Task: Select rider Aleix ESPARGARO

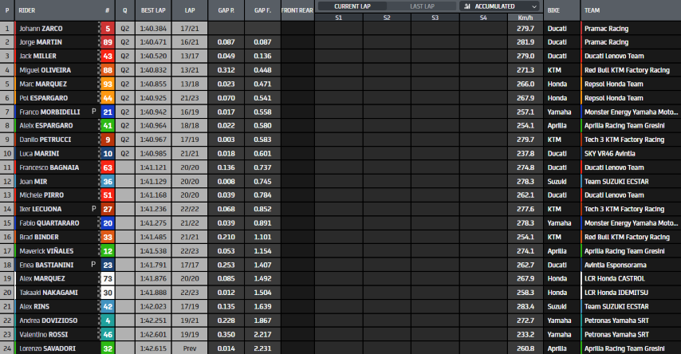Action: click(x=46, y=126)
